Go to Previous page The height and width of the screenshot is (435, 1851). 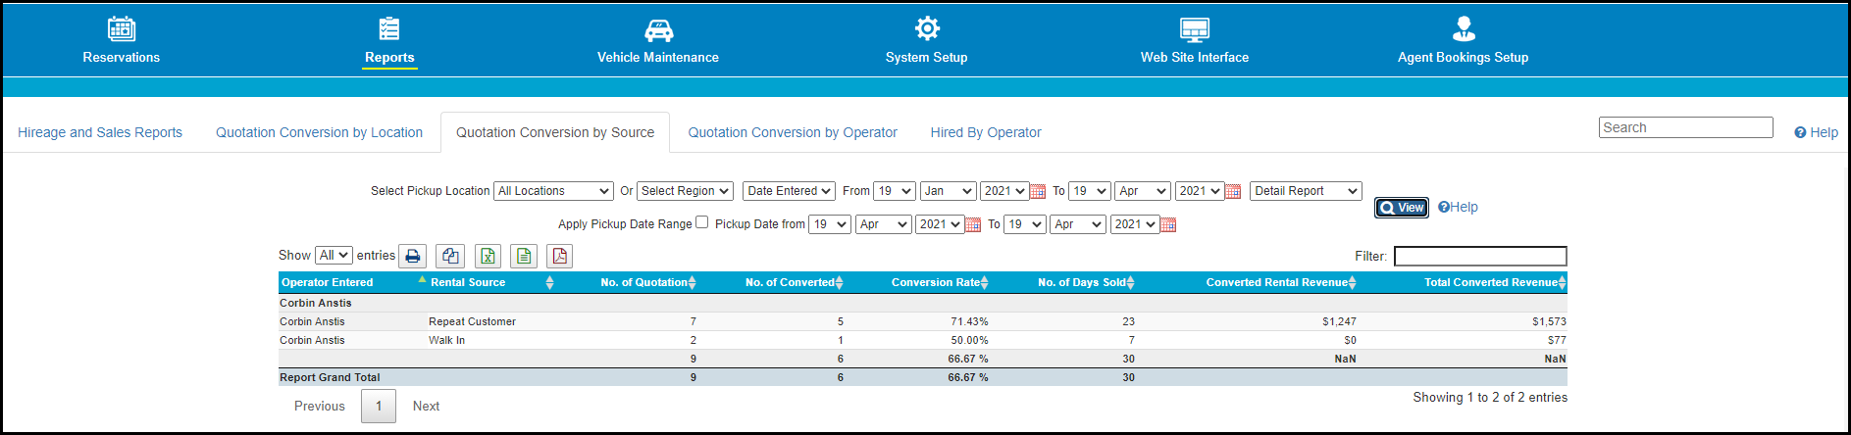(x=320, y=406)
